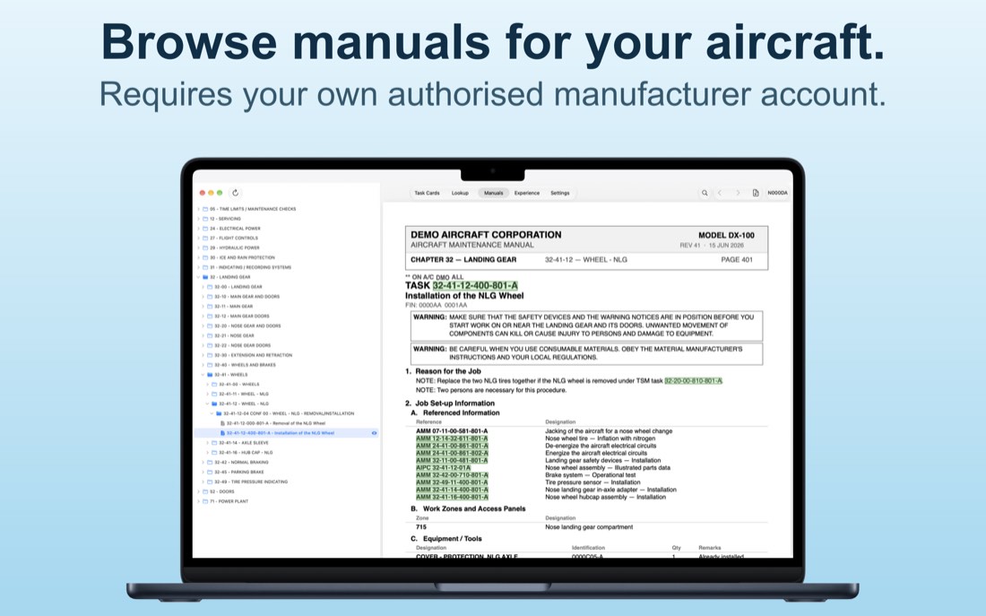Expand the 52 - Doors chevron
The height and width of the screenshot is (616, 986).
click(x=199, y=491)
